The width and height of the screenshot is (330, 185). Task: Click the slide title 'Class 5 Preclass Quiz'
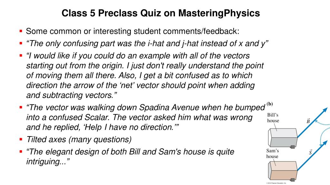[x=160, y=13]
